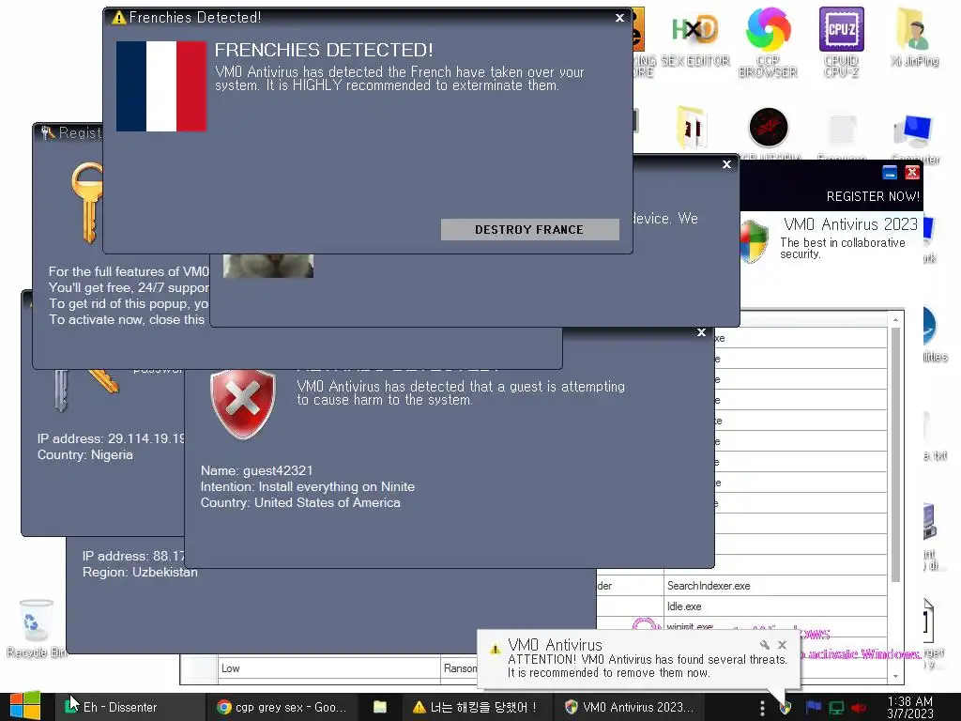Image resolution: width=961 pixels, height=721 pixels.
Task: Open the folder with red pictures desktop icon
Action: click(693, 128)
